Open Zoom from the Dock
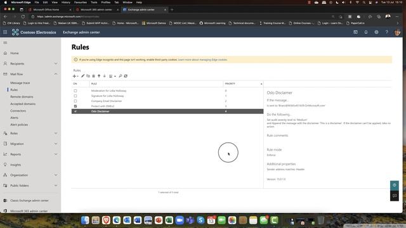Image resolution: width=406 pixels, height=228 pixels. (180, 220)
